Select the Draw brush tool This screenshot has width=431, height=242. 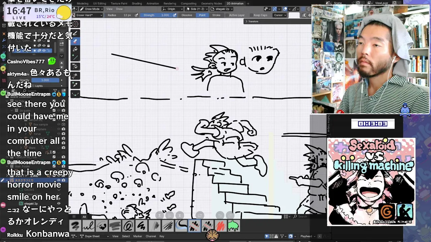point(75,33)
